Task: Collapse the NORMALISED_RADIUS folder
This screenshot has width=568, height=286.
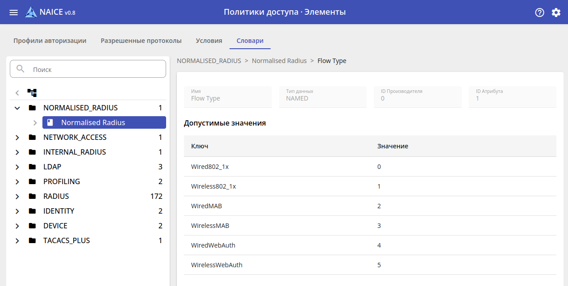Action: tap(17, 108)
